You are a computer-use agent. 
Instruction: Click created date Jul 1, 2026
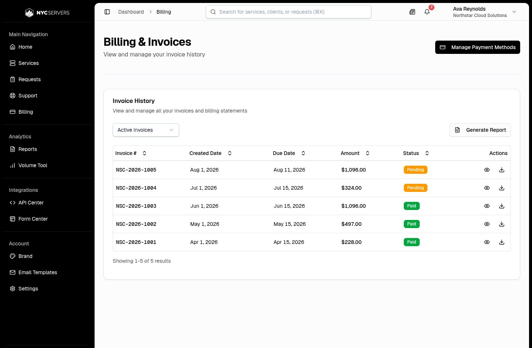tap(204, 188)
